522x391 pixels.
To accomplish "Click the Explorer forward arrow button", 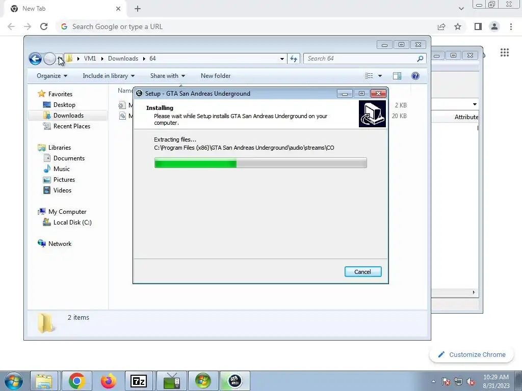I will coord(49,59).
